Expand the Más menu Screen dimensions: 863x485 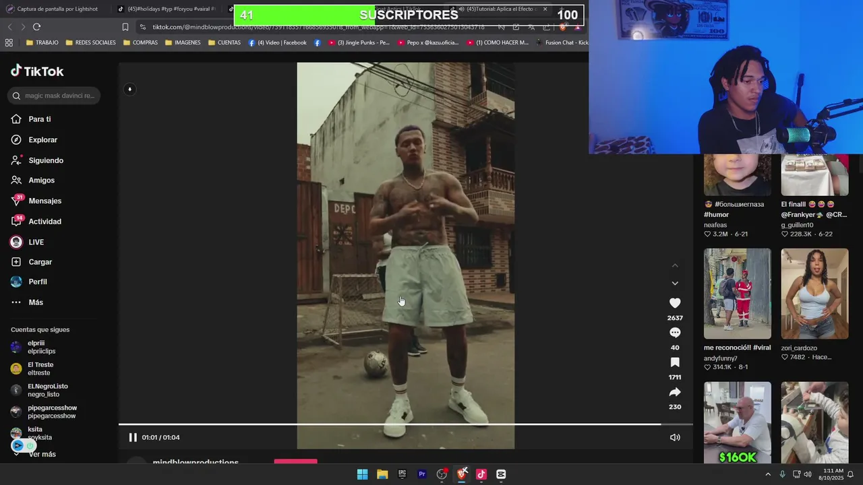tap(27, 302)
